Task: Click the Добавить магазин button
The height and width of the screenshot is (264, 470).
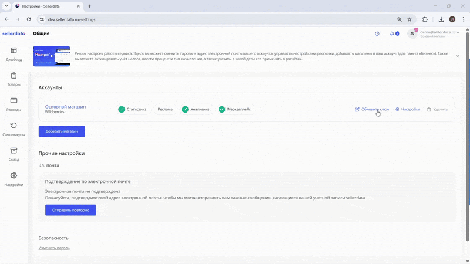Action: click(x=62, y=131)
